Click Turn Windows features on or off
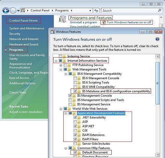Screen dimensions: 165x158 click(129, 22)
